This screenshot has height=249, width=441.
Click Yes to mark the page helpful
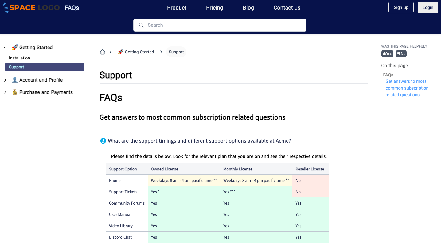tap(387, 53)
